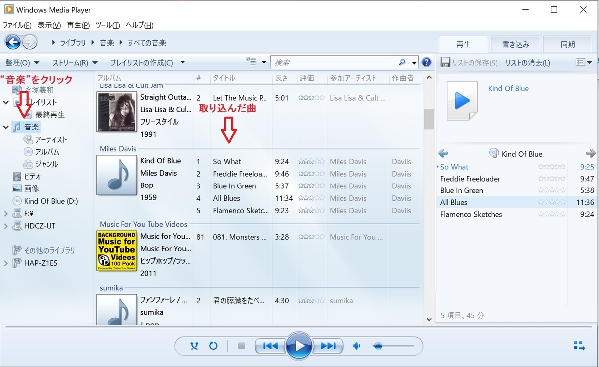Toggle shuffle playback mode

(x=195, y=346)
